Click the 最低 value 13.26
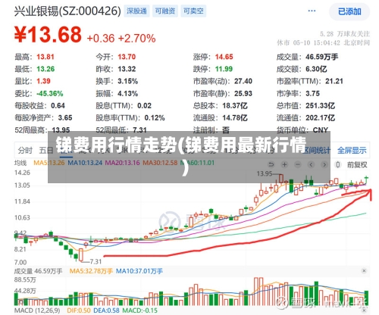The width and height of the screenshot is (379, 315). point(45,69)
